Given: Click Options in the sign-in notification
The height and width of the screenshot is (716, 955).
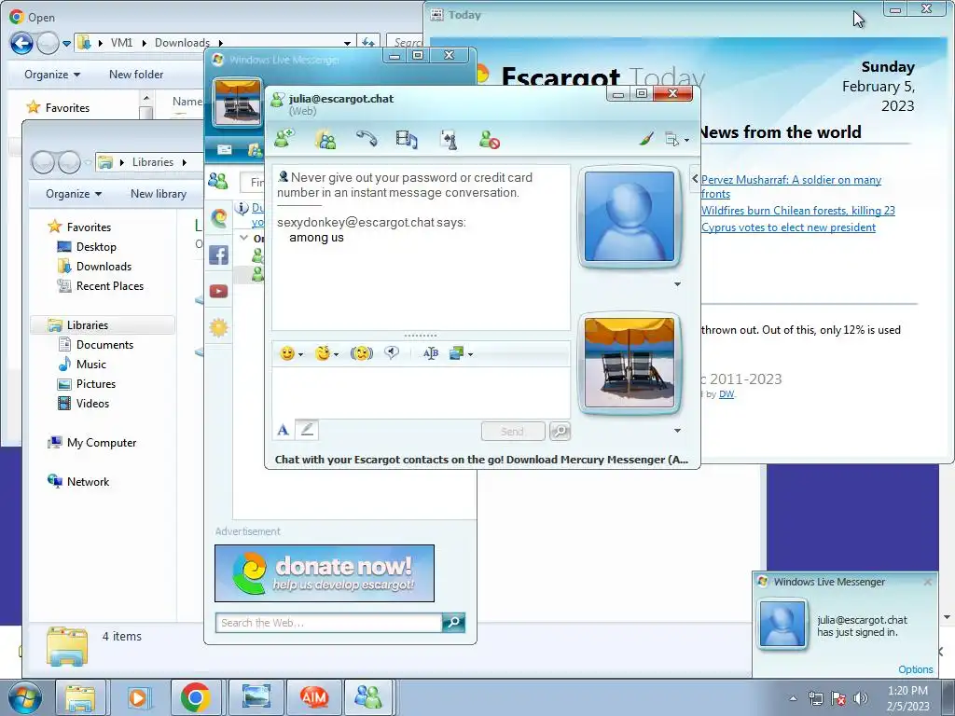Looking at the screenshot, I should (916, 669).
